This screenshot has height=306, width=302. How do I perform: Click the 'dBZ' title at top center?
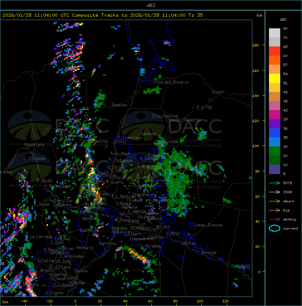151,5
